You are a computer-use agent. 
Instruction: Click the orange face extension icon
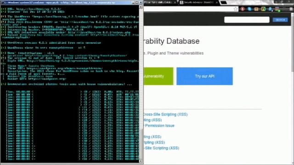[256, 9]
